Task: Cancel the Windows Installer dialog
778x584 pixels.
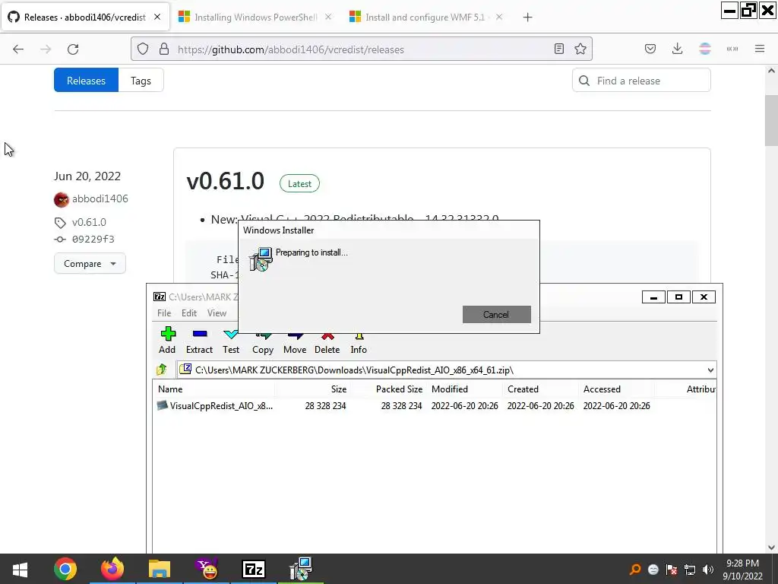Action: (x=496, y=314)
